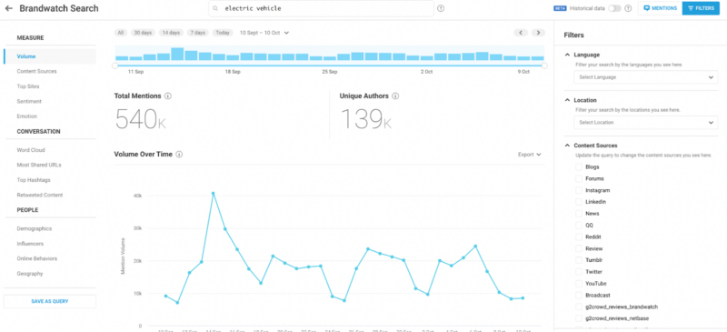727x332 pixels.
Task: Check the YouTube content source
Action: click(x=579, y=283)
